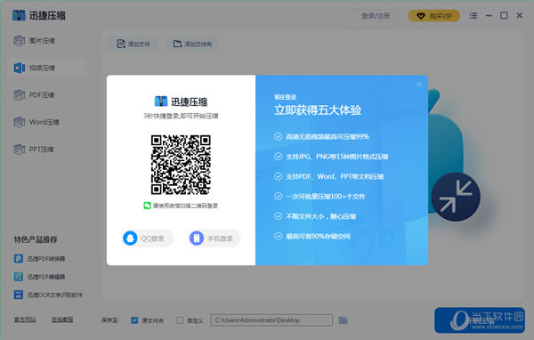Click the QQ penguin icon
Image resolution: width=534 pixels, height=340 pixels.
pos(130,239)
